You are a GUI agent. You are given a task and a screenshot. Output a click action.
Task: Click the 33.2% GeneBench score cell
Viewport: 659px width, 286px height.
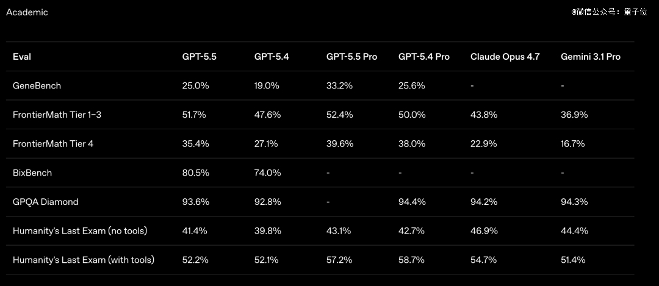339,86
